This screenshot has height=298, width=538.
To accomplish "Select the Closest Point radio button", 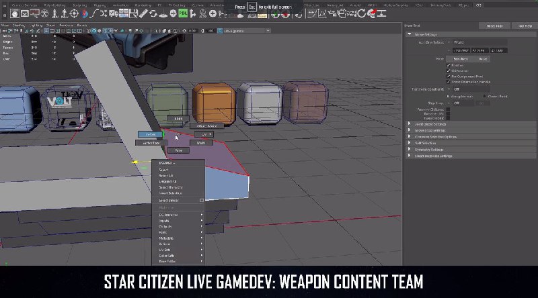I will coord(484,96).
